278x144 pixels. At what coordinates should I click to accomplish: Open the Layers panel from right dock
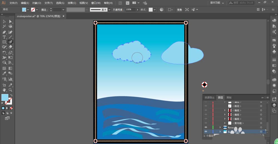click(x=274, y=105)
